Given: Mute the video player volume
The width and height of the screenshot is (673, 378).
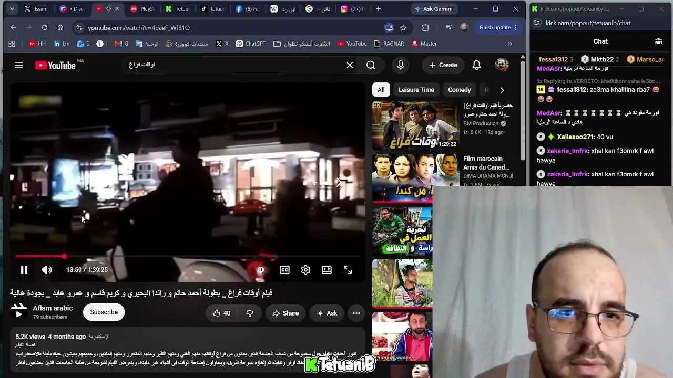Looking at the screenshot, I should pos(47,270).
